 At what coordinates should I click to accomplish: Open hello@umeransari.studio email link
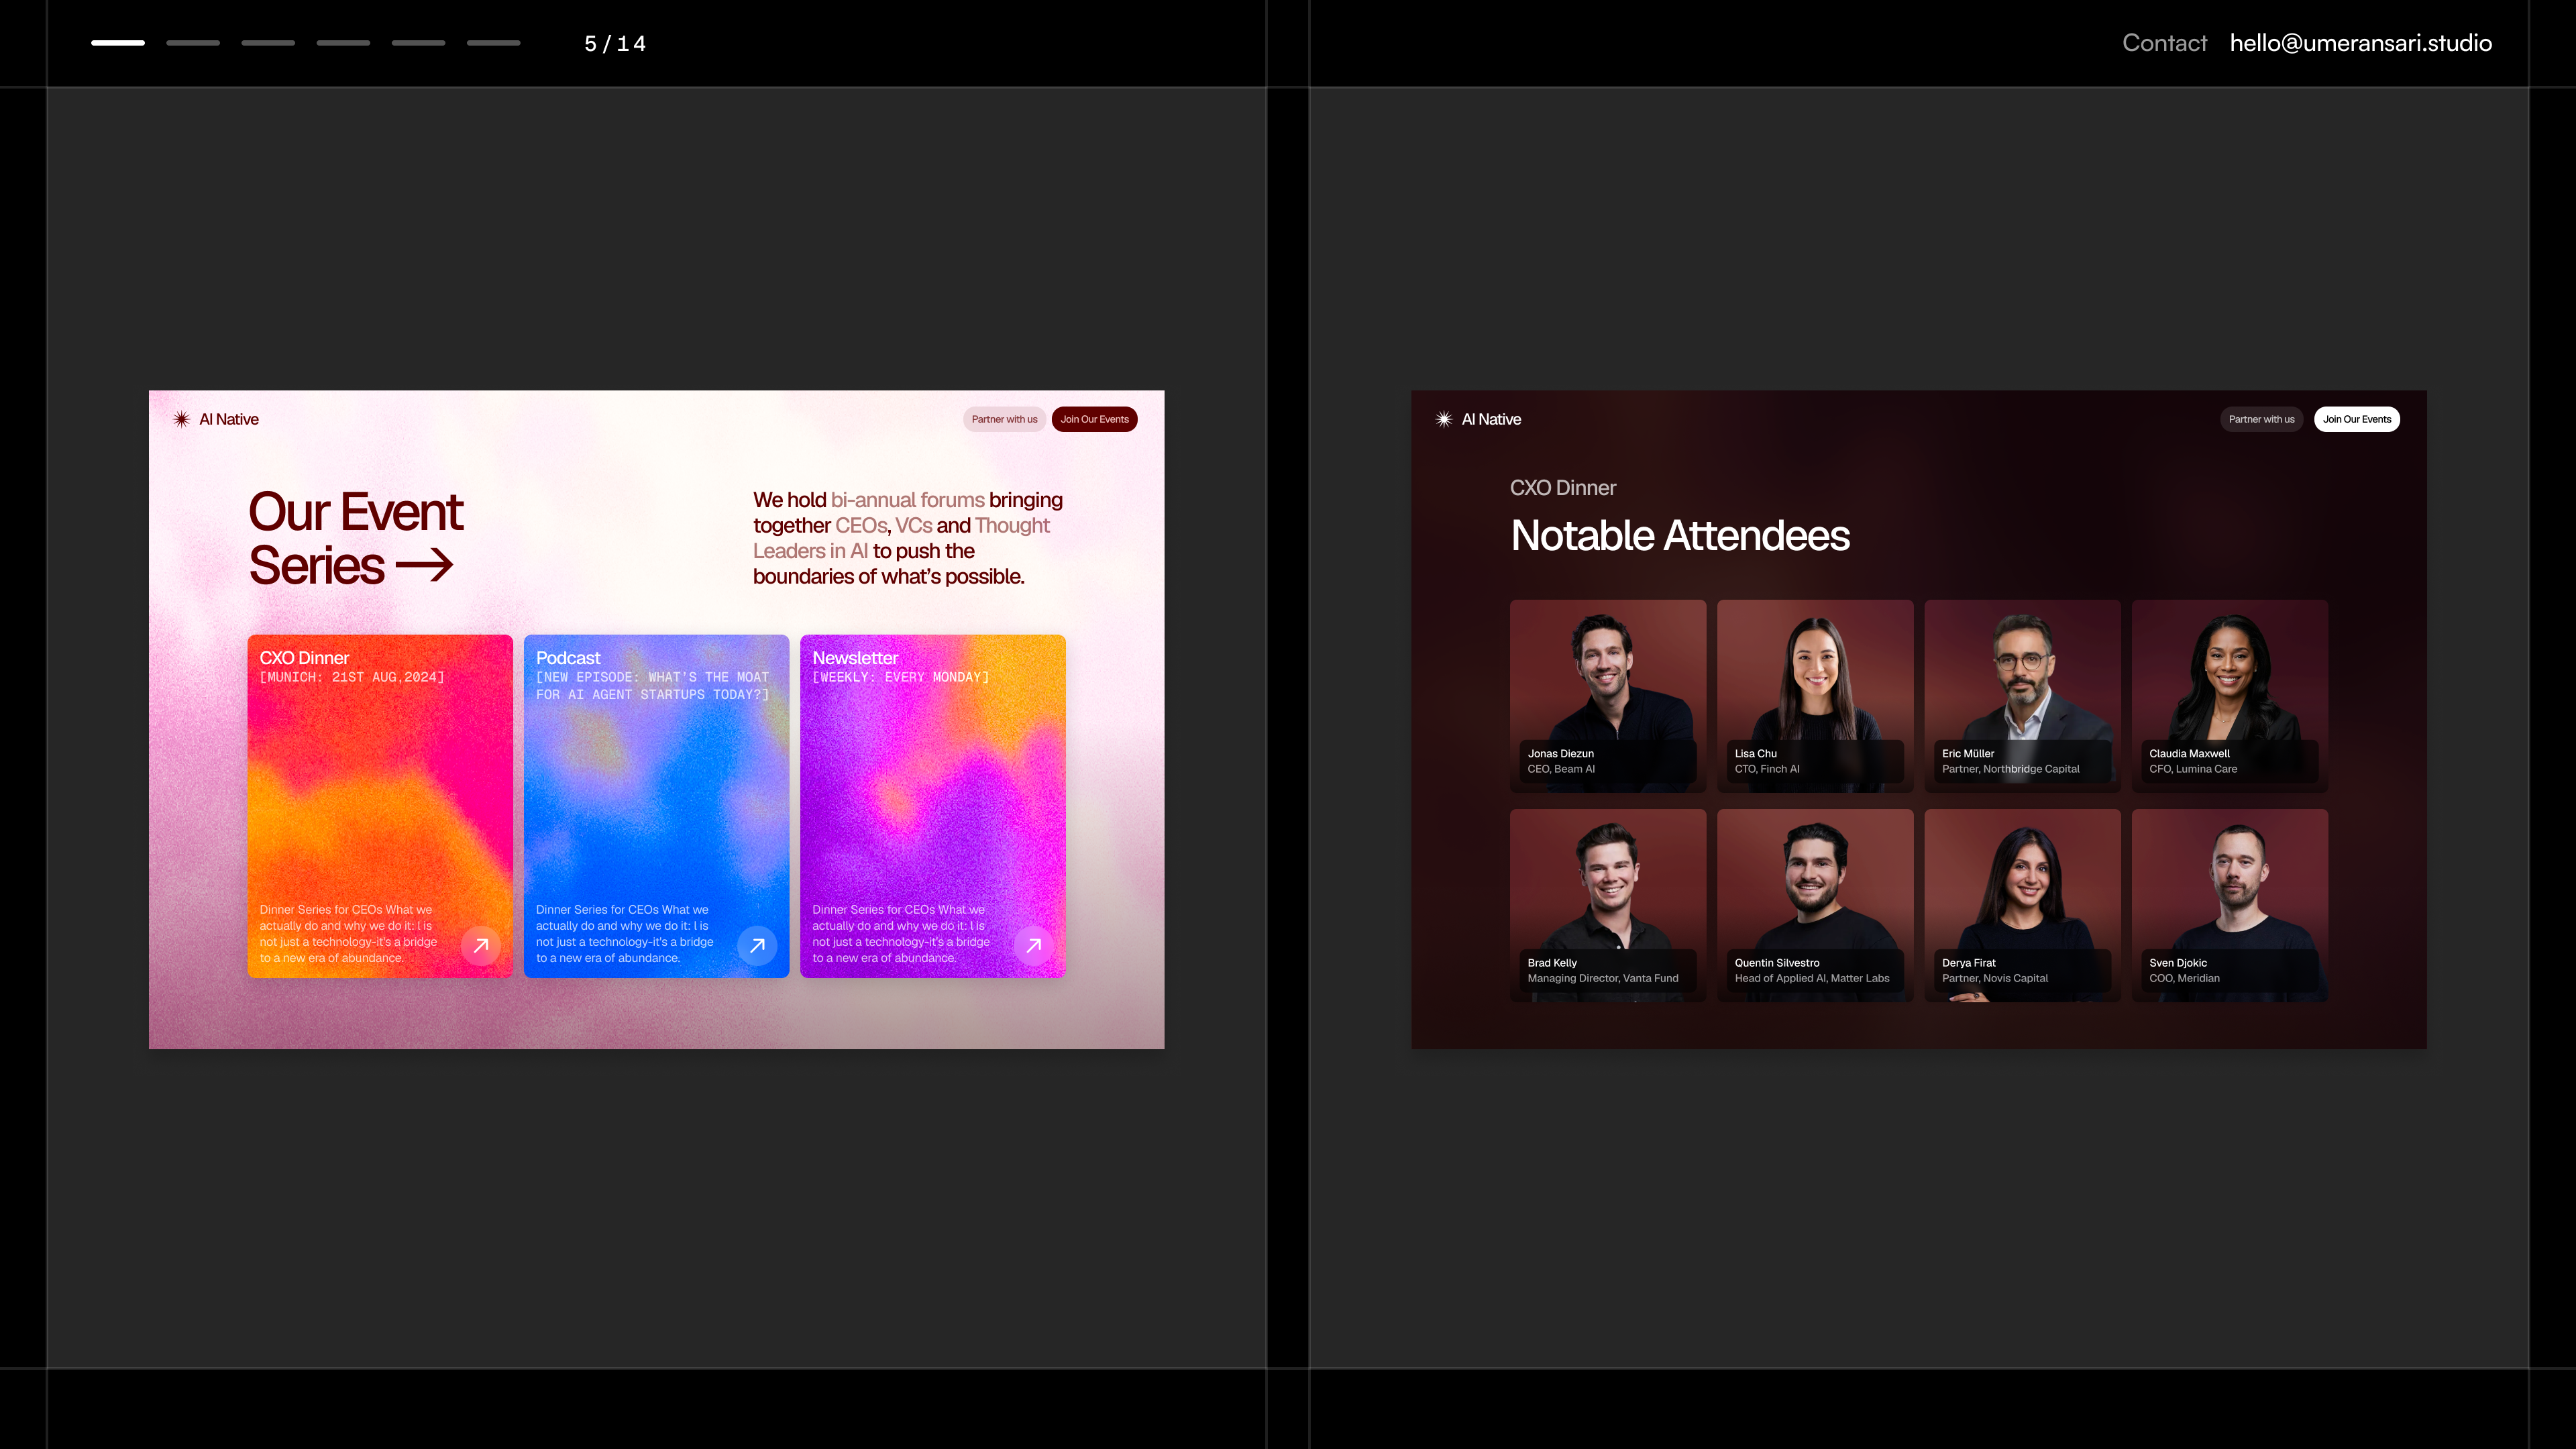click(2360, 43)
